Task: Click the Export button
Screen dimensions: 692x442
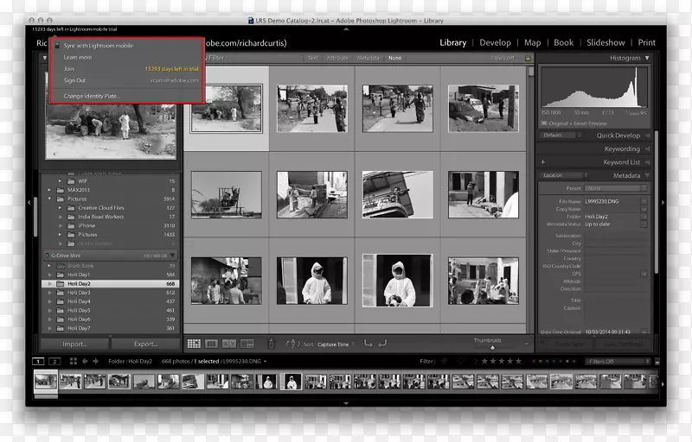Action: click(x=145, y=344)
